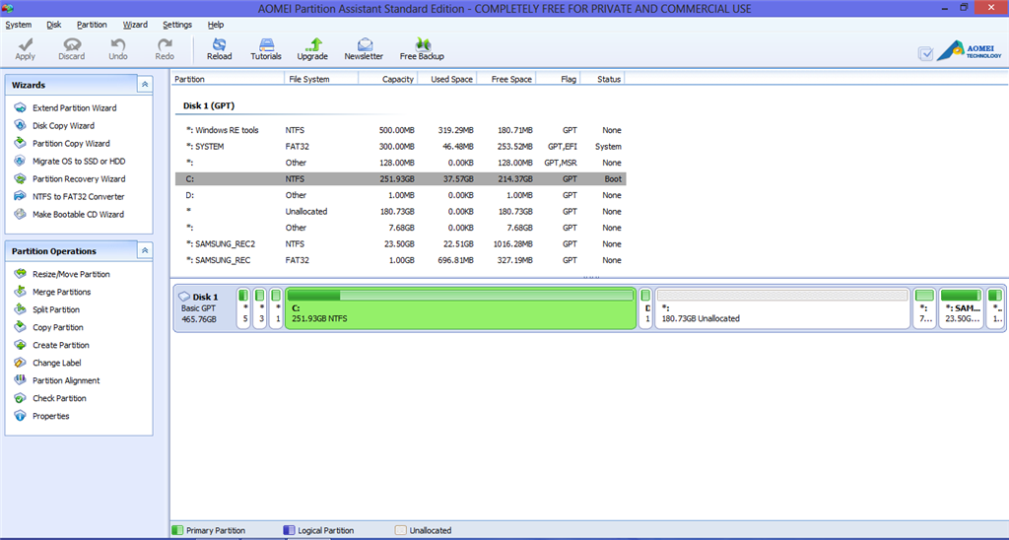Click the Split Partition icon
This screenshot has height=540, width=1009.
[21, 309]
